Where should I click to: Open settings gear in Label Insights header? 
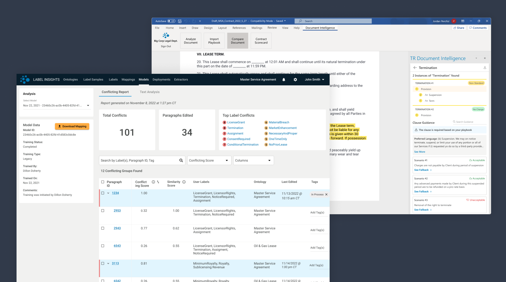(295, 80)
